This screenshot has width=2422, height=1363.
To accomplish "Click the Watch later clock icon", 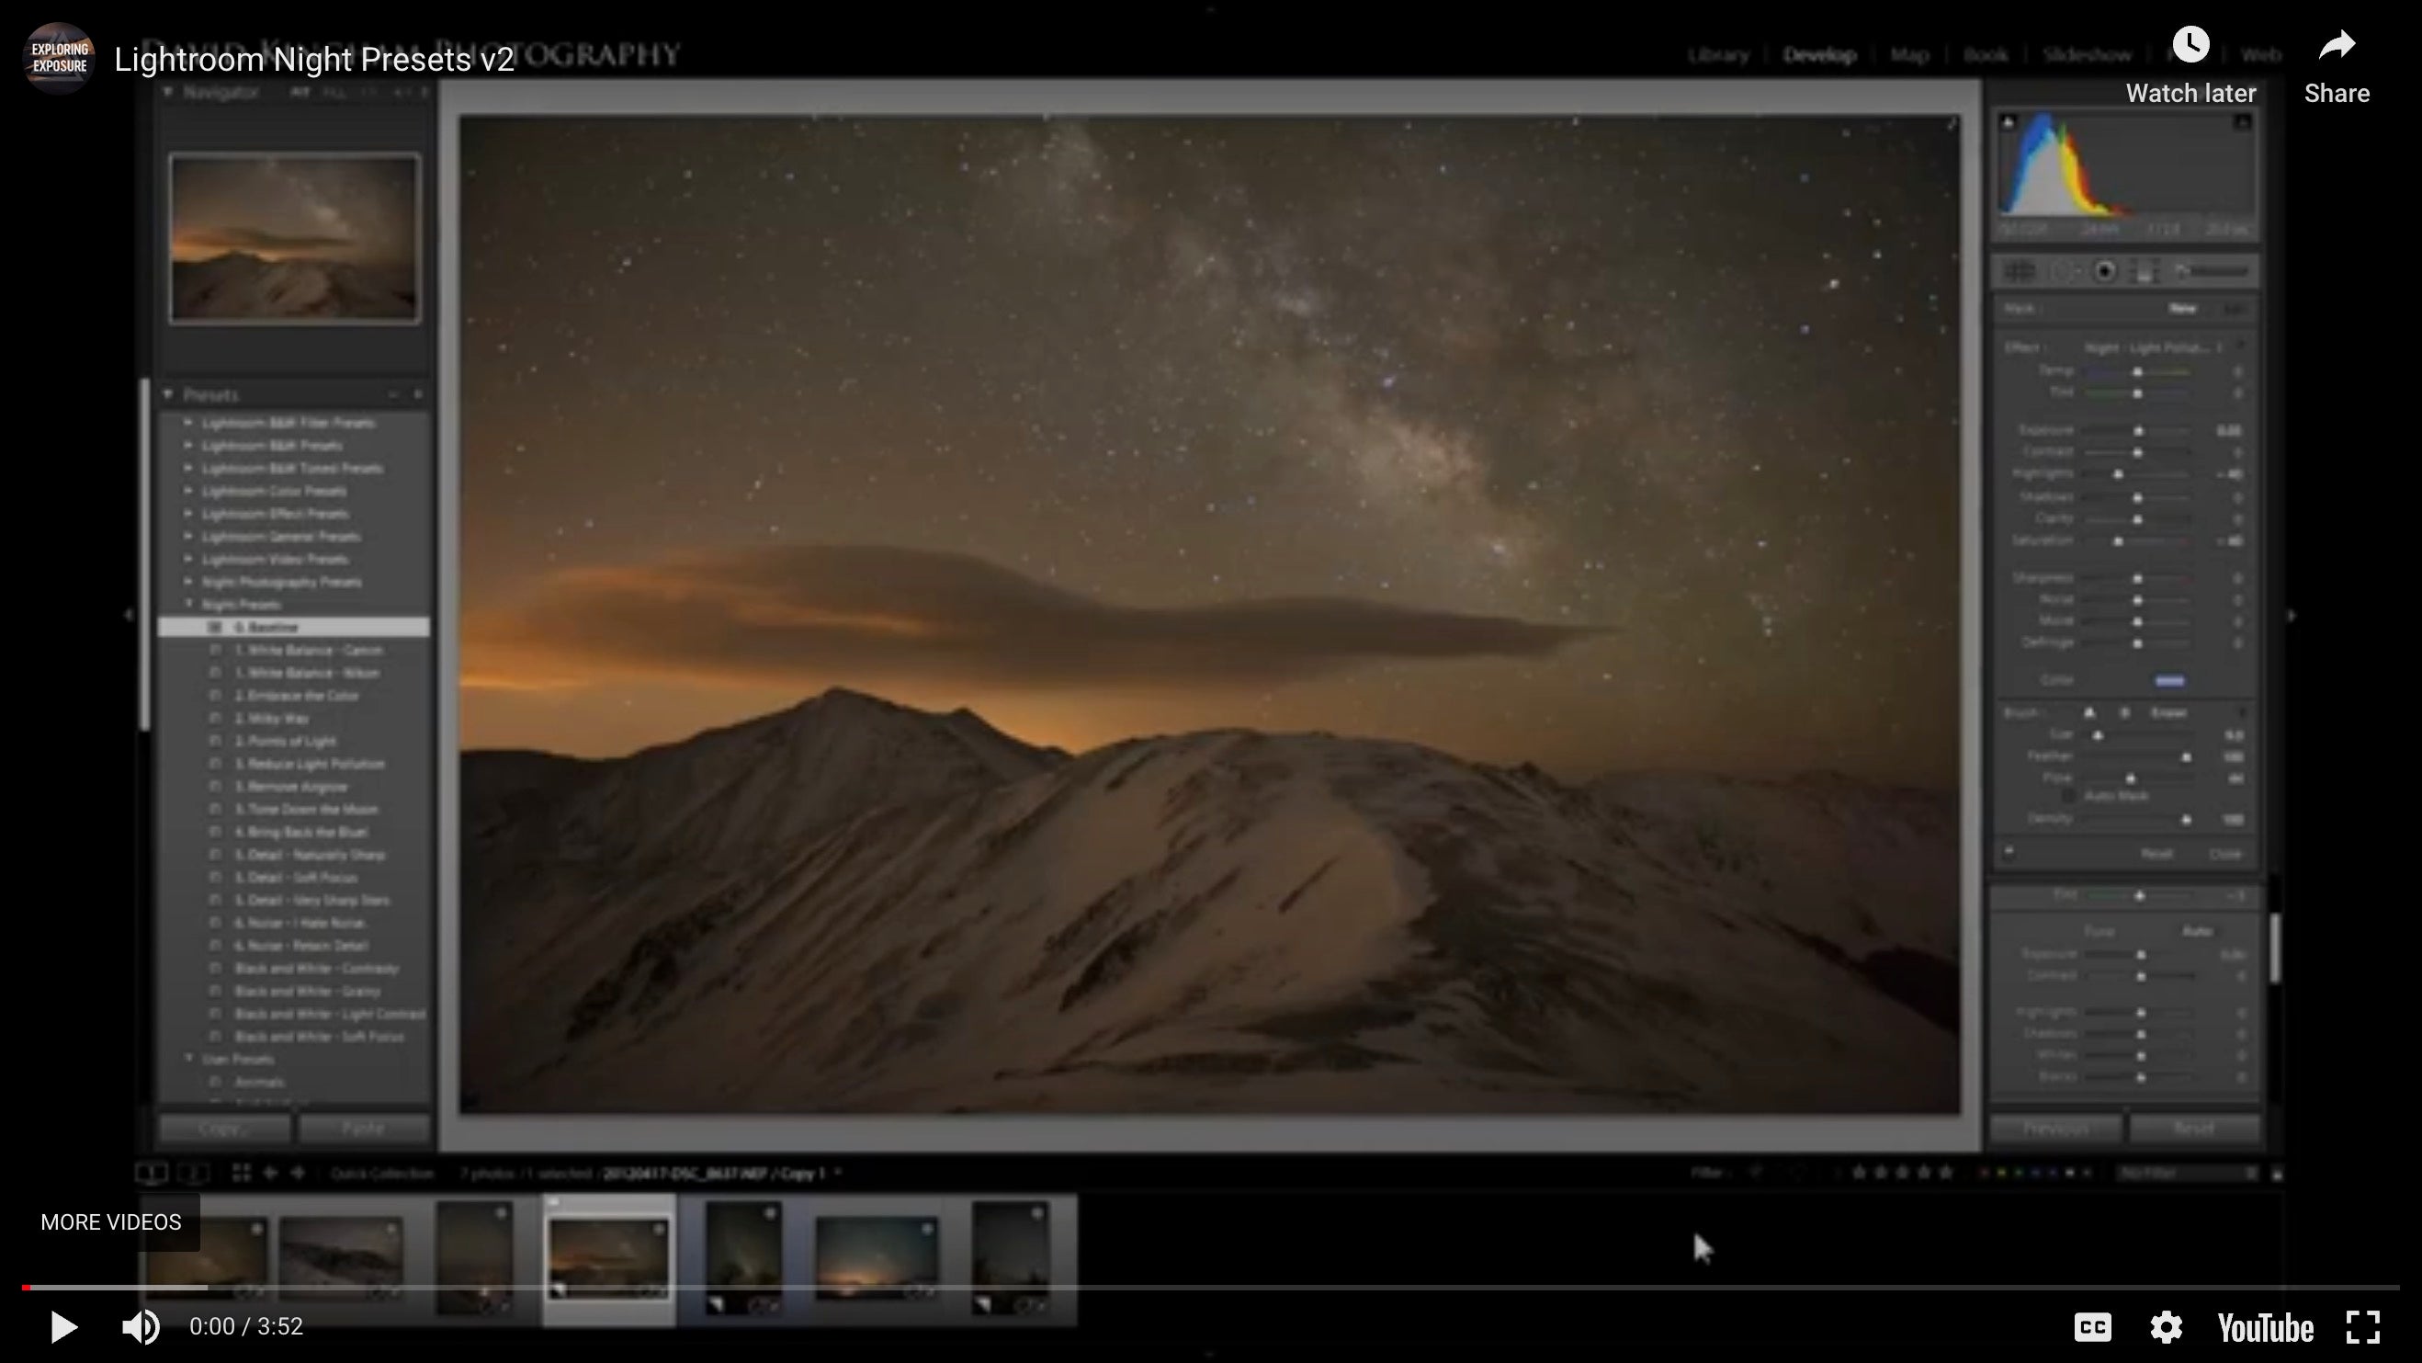I will tap(2190, 45).
